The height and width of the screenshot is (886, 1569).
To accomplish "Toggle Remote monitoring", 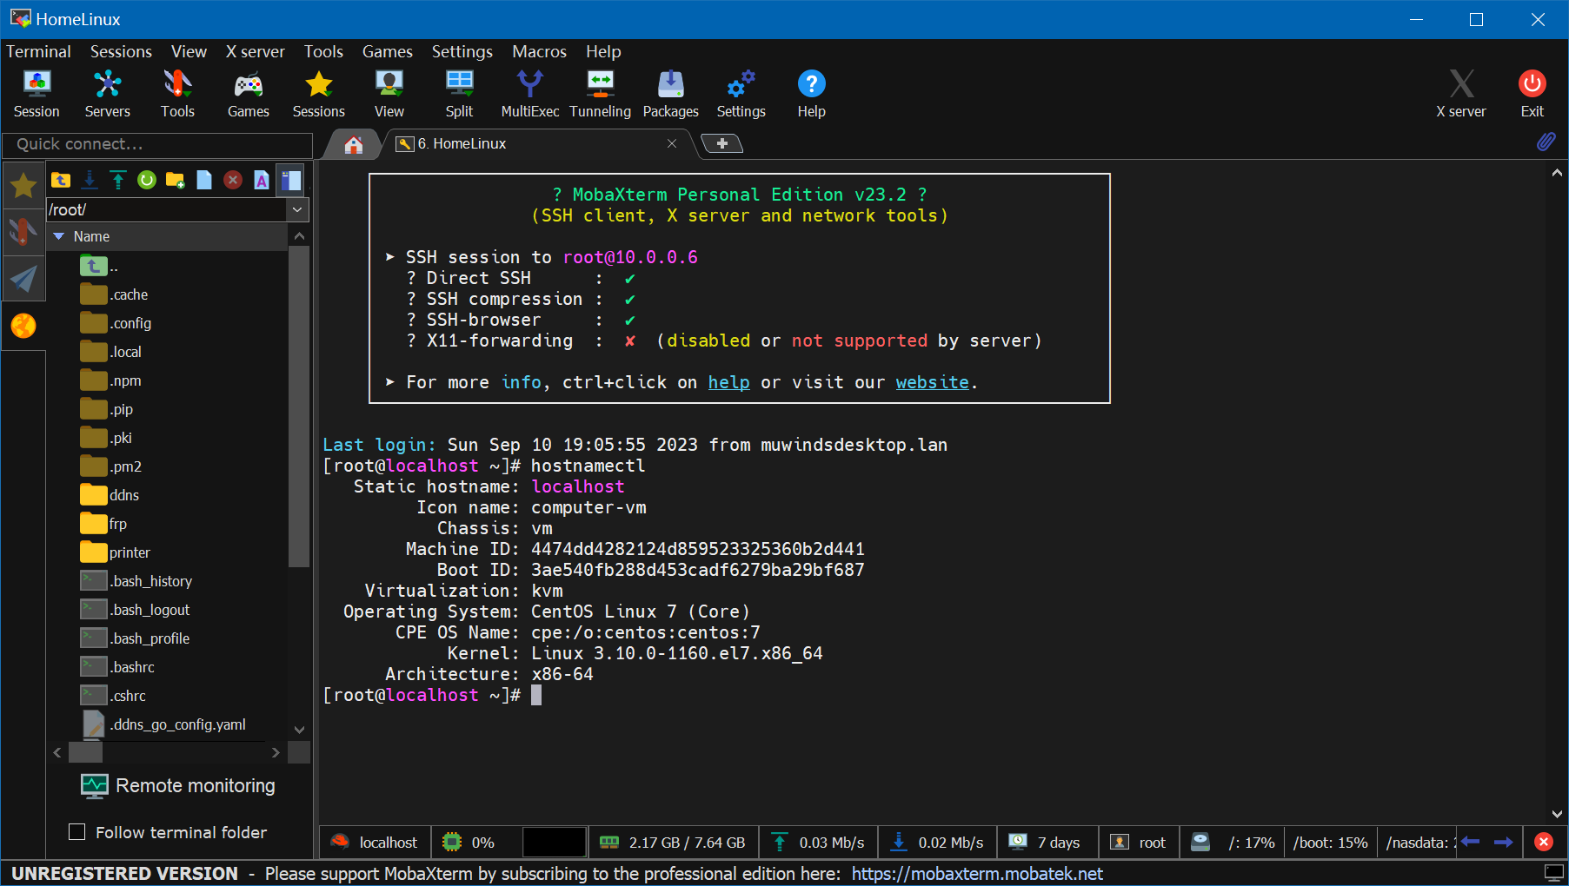I will pos(178,785).
